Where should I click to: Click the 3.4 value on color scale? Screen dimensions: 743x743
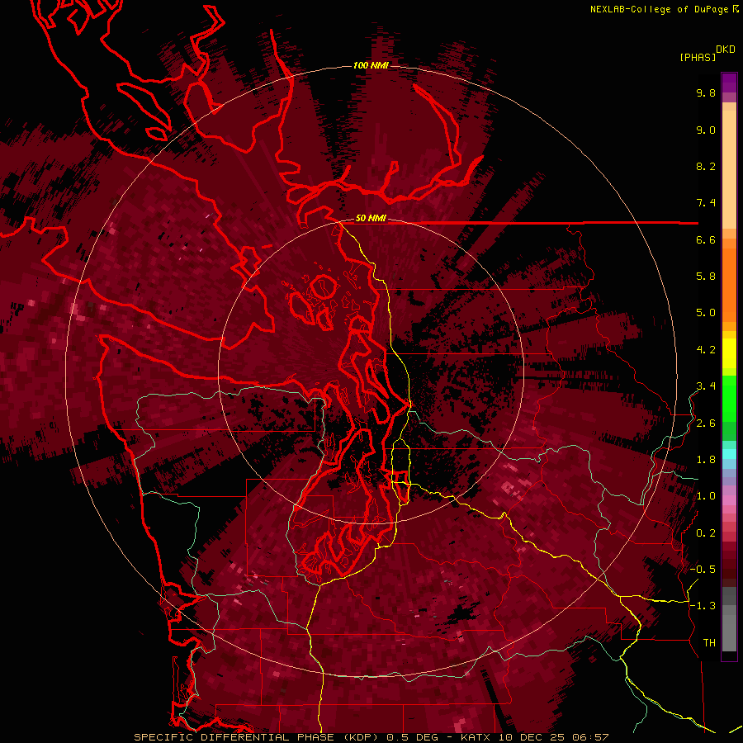706,386
